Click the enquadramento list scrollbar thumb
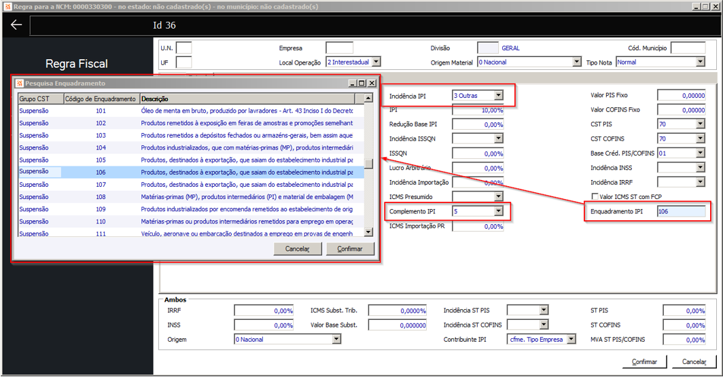The height and width of the screenshot is (377, 723). pos(368,164)
